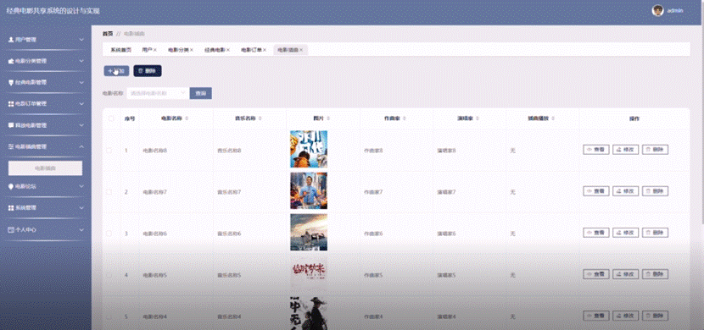Switch to the 系统首页 tab
Viewport: 704px width, 330px height.
tap(120, 50)
